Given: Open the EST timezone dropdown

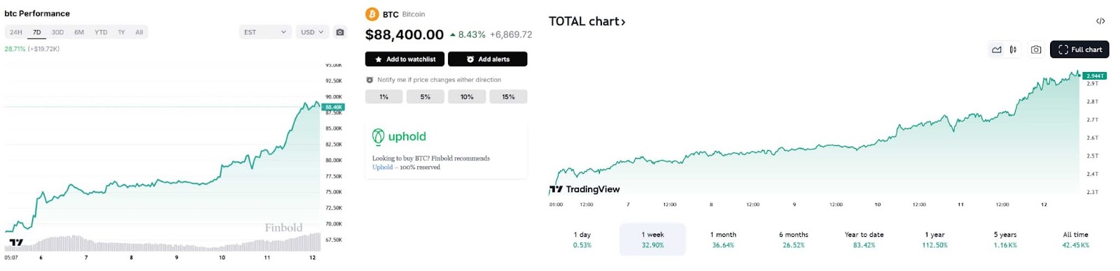Looking at the screenshot, I should (x=265, y=32).
